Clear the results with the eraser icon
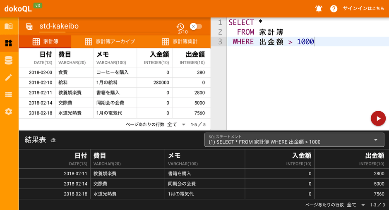The image size is (389, 210). pyautogui.click(x=53, y=140)
